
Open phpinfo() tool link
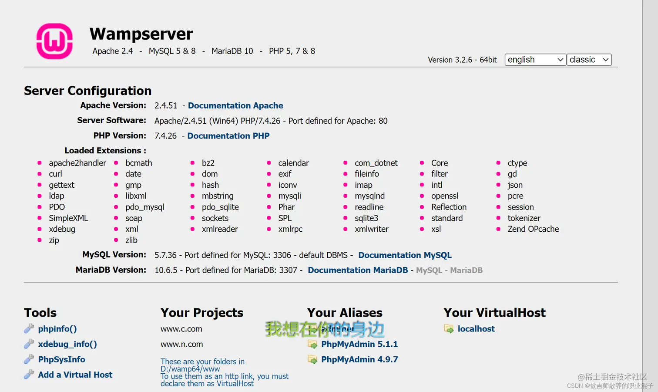(x=57, y=329)
